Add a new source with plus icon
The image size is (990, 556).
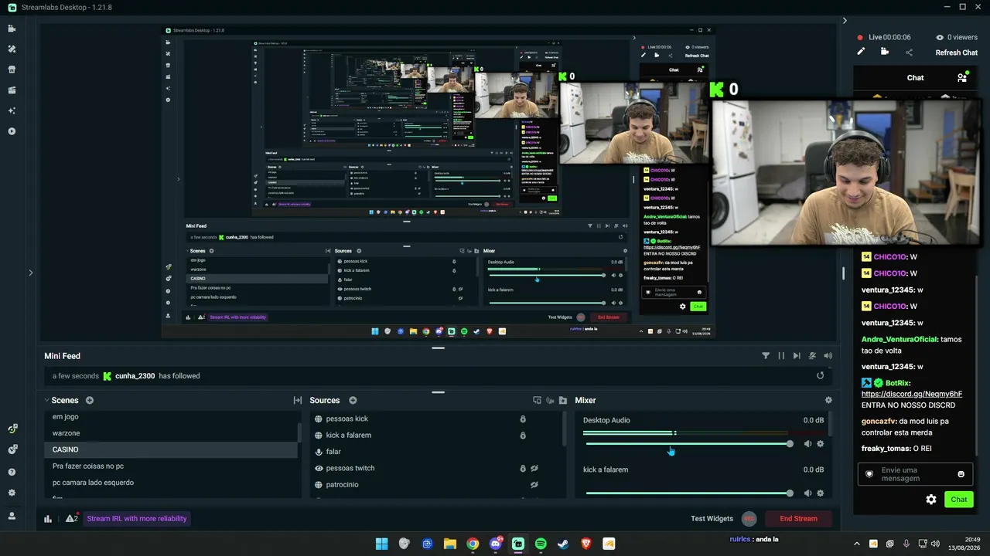tap(353, 400)
